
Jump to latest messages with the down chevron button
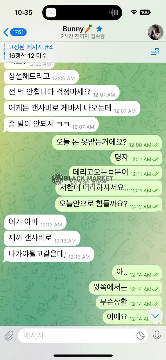[155, 315]
